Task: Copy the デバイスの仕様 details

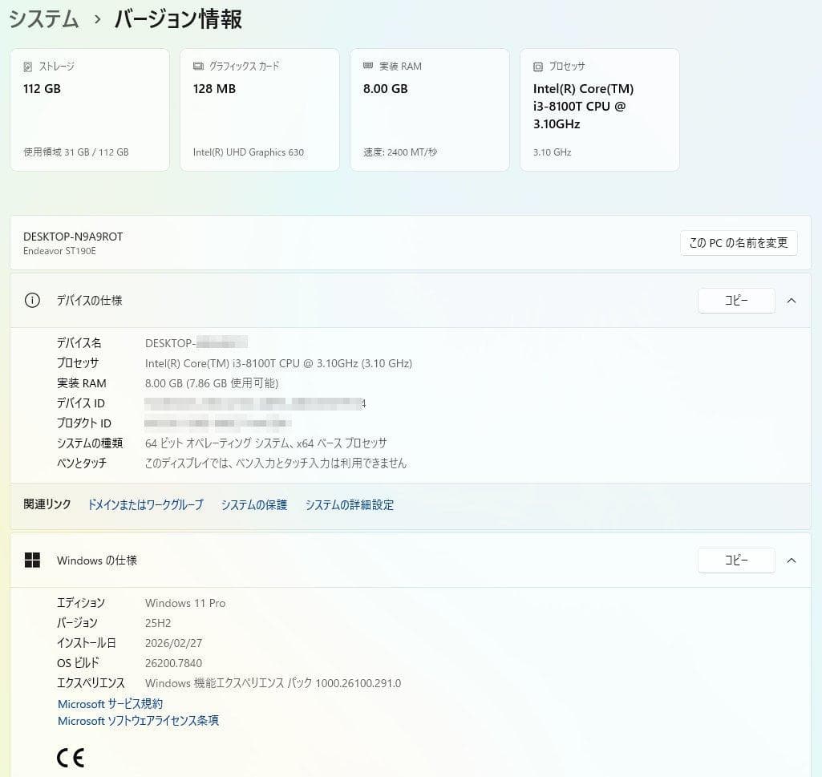Action: click(736, 301)
